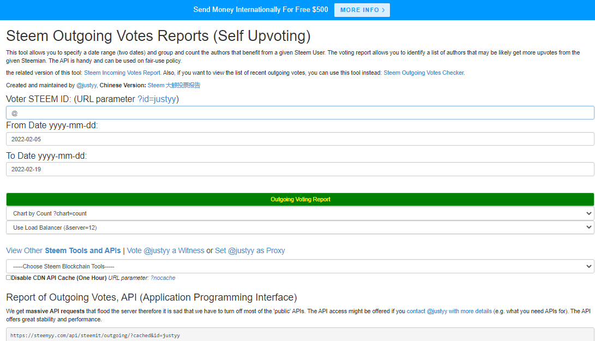Click the From Date field showing 2022-02-05
This screenshot has width=595, height=341.
click(300, 139)
